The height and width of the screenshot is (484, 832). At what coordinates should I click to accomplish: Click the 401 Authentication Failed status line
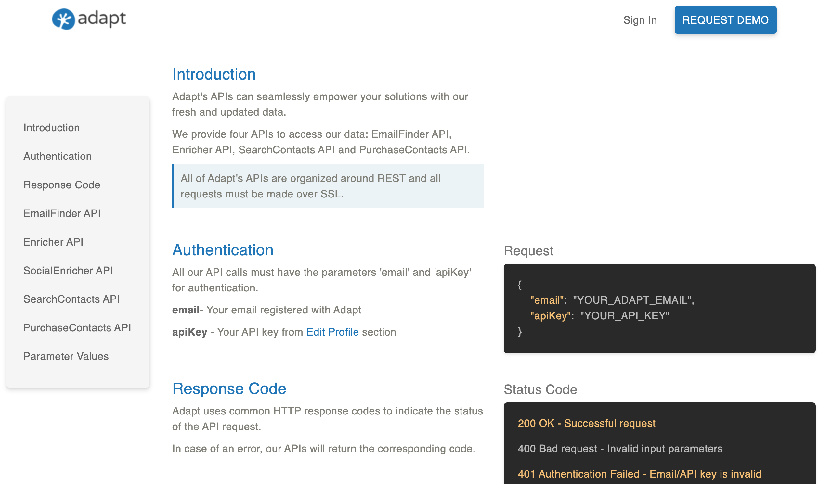[640, 474]
